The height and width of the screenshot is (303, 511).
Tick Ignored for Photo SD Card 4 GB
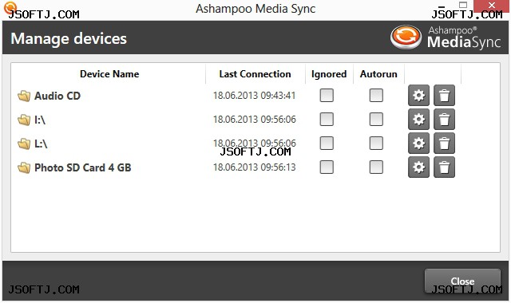(x=327, y=167)
